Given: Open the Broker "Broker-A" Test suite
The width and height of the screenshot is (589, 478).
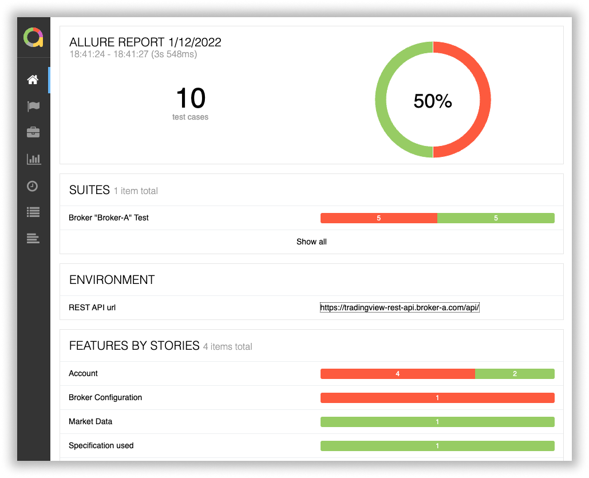Looking at the screenshot, I should (x=109, y=218).
